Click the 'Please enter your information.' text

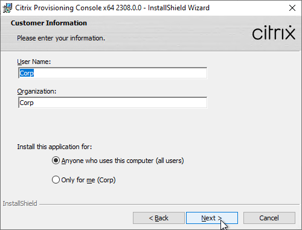click(x=61, y=38)
